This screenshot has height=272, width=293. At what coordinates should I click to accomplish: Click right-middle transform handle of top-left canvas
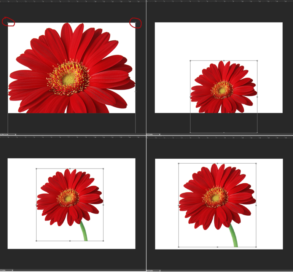(x=135, y=91)
